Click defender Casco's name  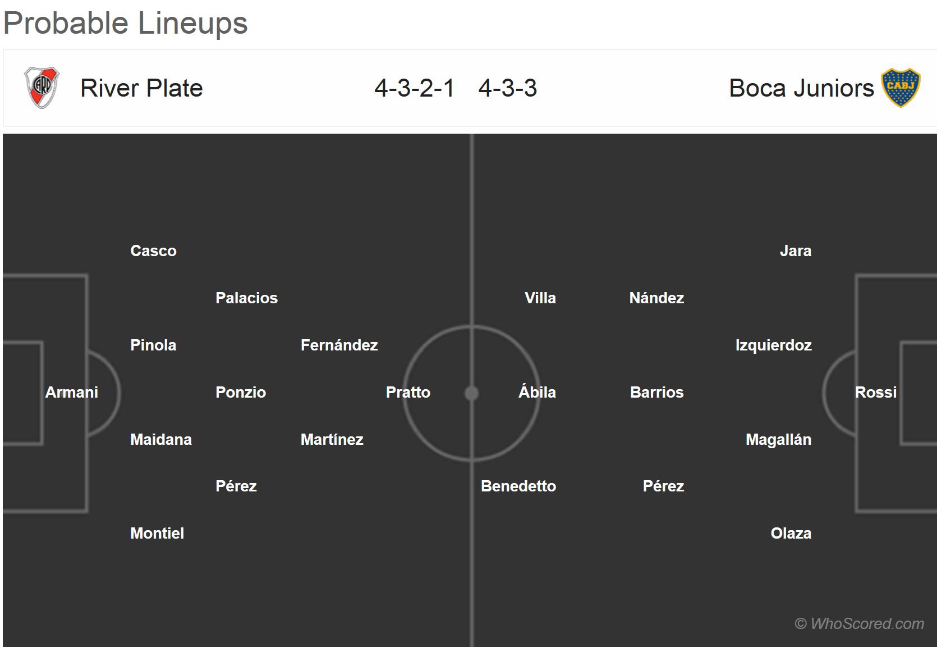point(153,250)
